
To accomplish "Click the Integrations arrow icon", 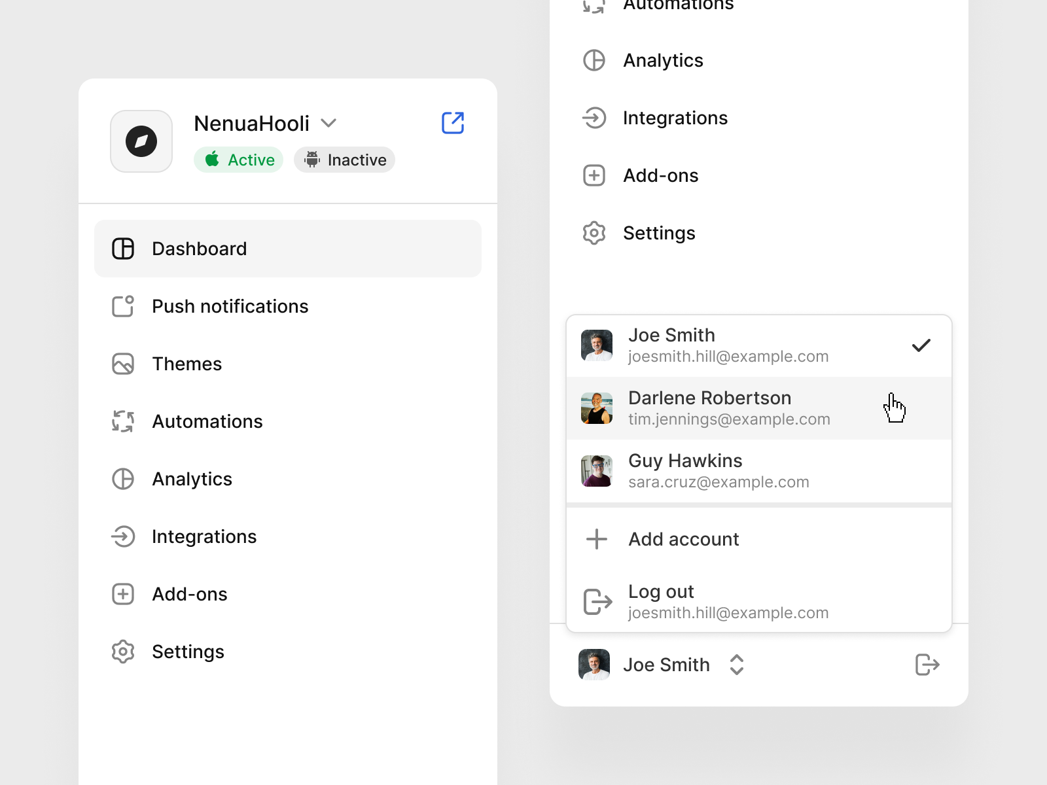I will (x=123, y=536).
